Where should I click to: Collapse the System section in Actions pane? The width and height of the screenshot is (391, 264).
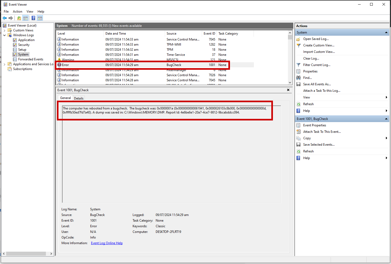click(386, 32)
